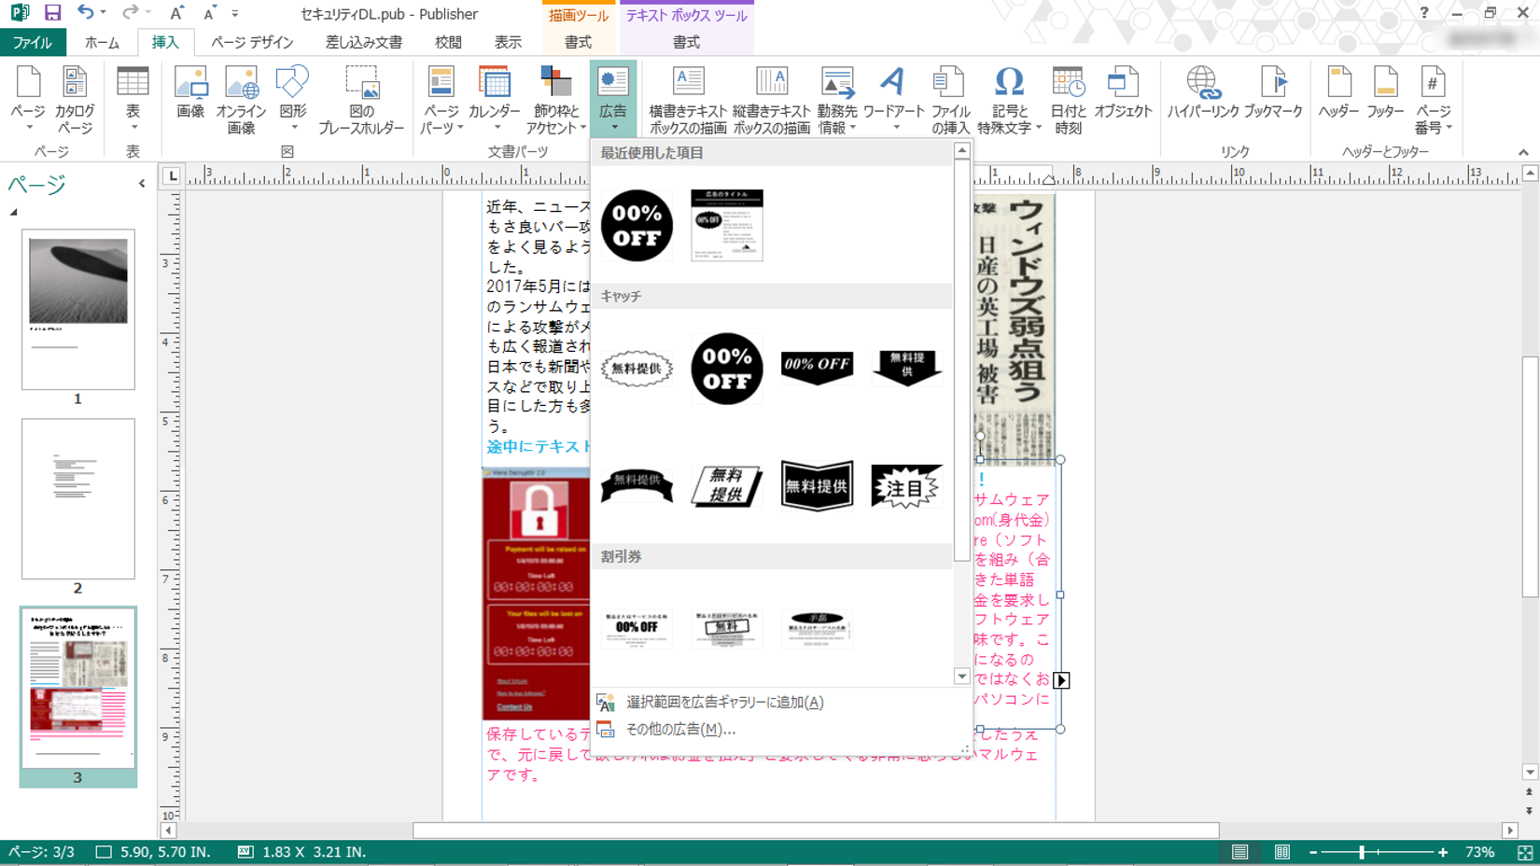The height and width of the screenshot is (866, 1540).
Task: Open the カレンダー calendar dropdown
Action: point(495,127)
